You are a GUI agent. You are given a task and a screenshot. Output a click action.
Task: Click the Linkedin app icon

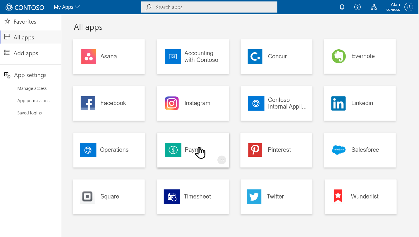(339, 103)
